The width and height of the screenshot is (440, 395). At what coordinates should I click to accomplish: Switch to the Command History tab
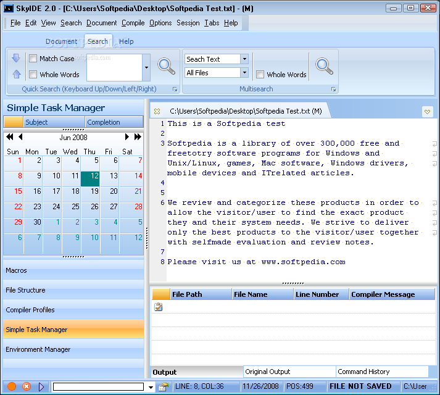(382, 372)
